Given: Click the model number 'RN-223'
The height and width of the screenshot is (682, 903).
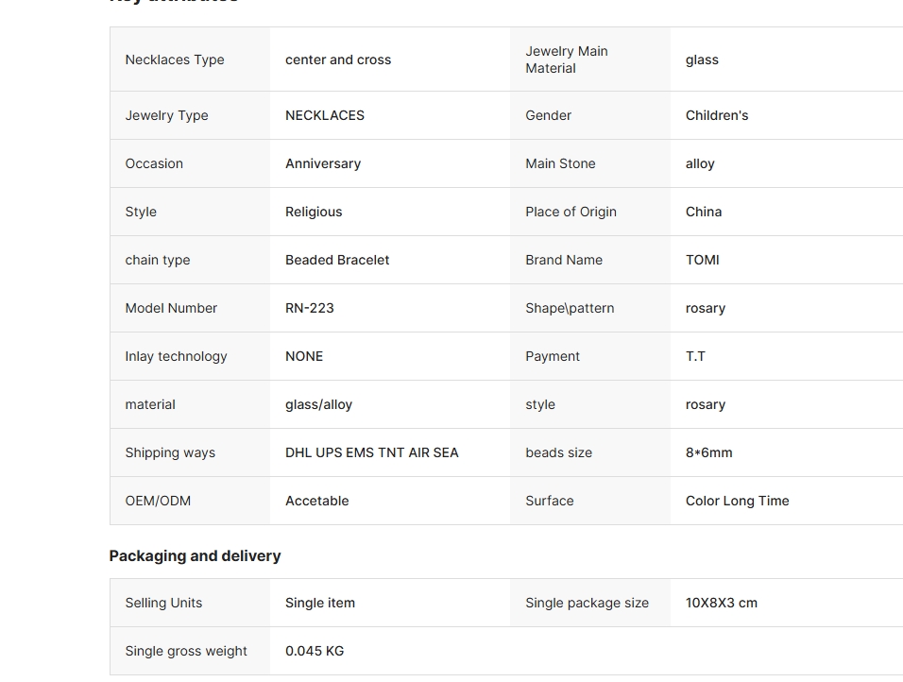Looking at the screenshot, I should click(310, 308).
